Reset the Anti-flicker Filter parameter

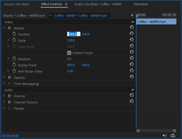pyautogui.click(x=132, y=71)
